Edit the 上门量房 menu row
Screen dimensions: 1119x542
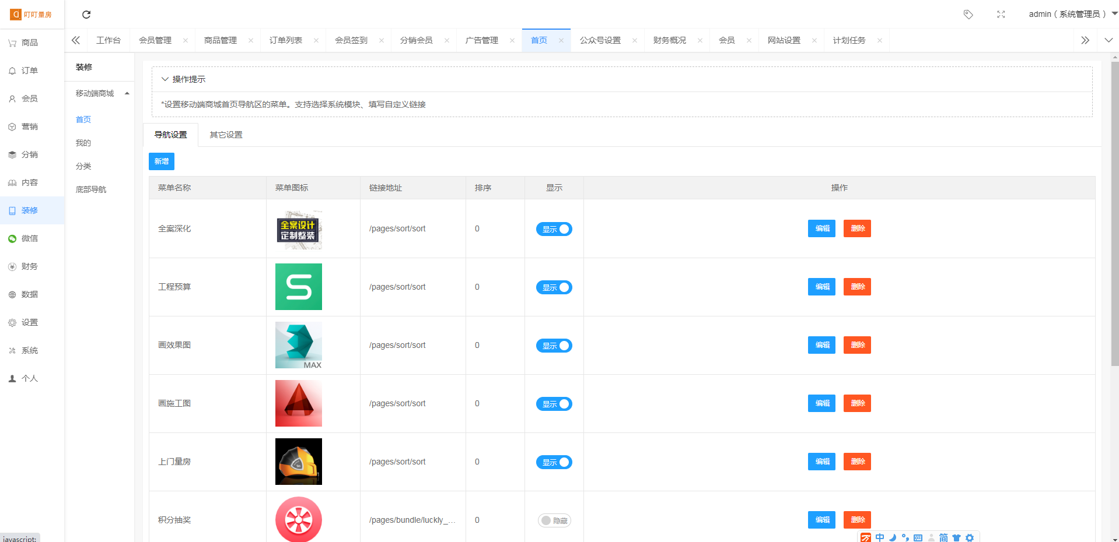point(821,462)
